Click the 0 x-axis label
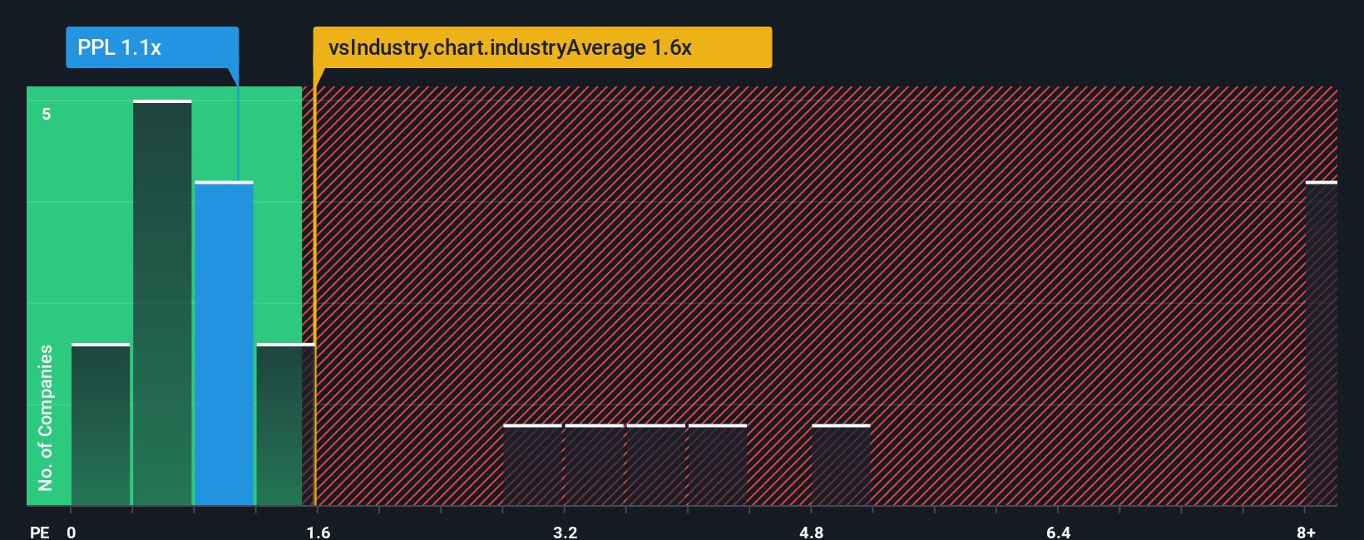This screenshot has width=1364, height=540. pyautogui.click(x=72, y=532)
